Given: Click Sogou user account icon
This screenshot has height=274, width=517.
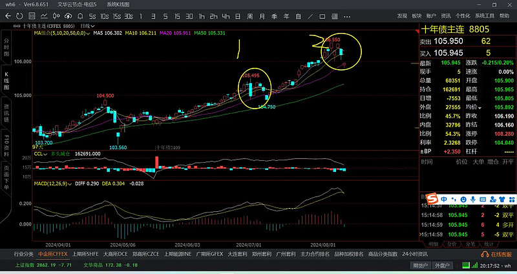Looking at the screenshot, I should (492, 199).
